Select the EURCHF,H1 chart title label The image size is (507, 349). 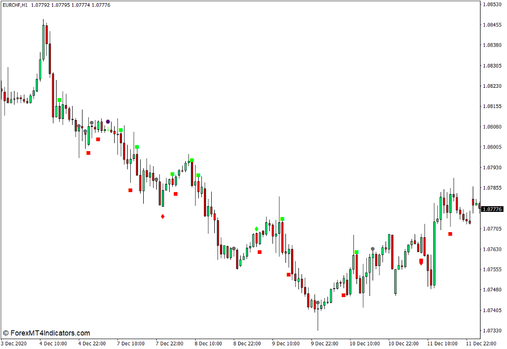(x=16, y=4)
